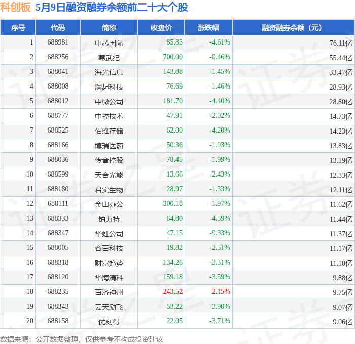The height and width of the screenshot is (344, 355).
Task: Select stock name 中控技术
Action: tap(109, 116)
